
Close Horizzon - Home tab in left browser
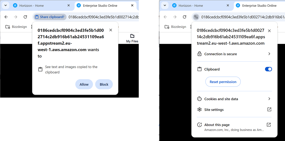pos(69,5)
